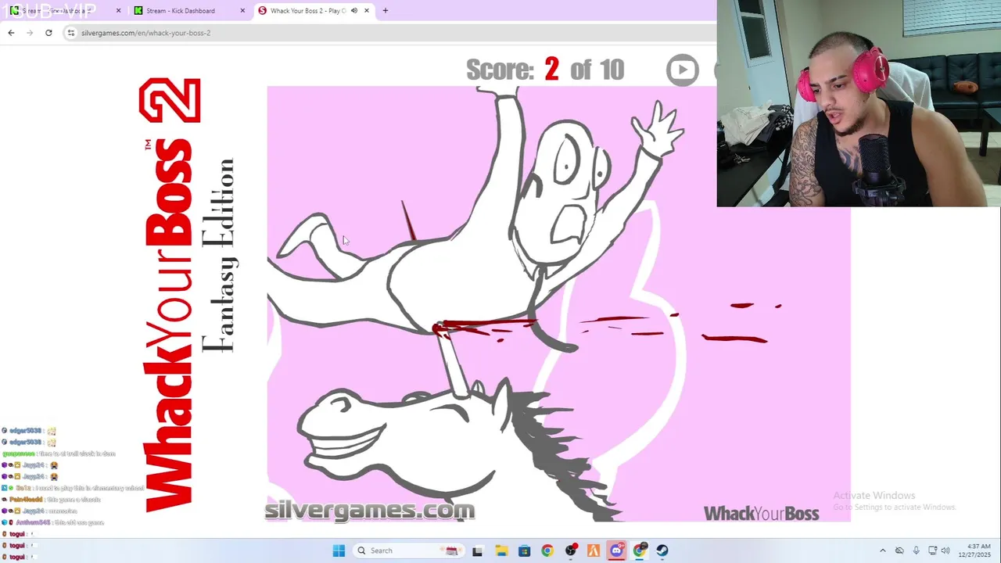The image size is (1001, 563).
Task: Close the Whack Your Boss 2 tab
Action: [366, 11]
